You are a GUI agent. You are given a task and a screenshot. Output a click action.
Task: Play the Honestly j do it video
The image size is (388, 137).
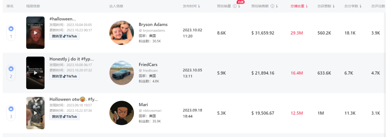click(x=35, y=73)
